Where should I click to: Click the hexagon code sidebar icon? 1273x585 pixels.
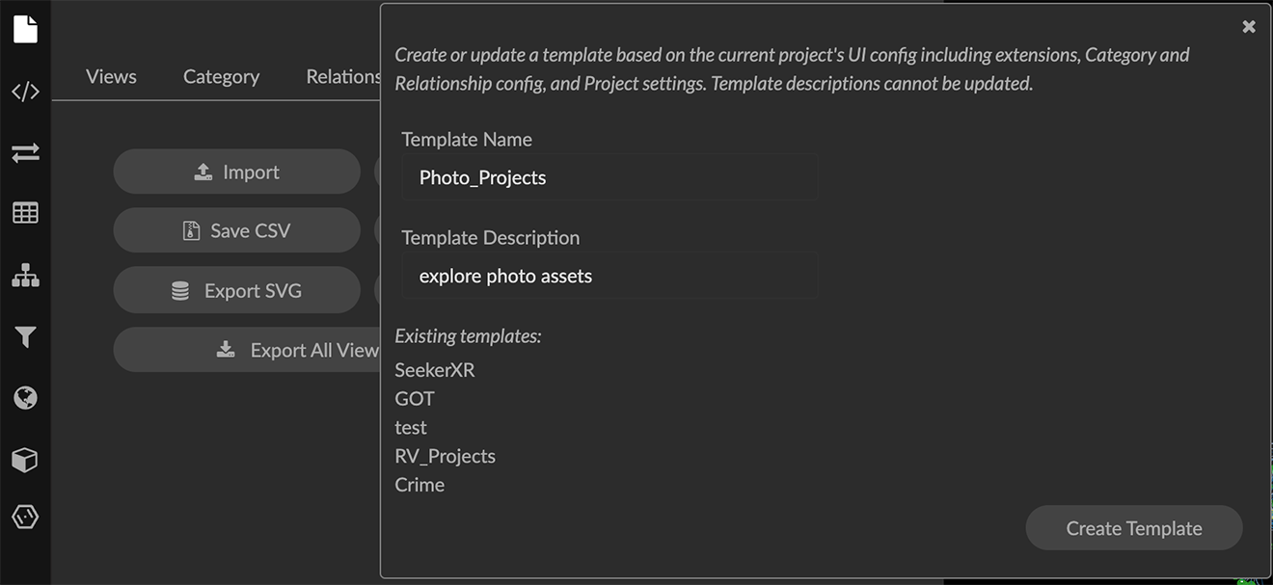tap(25, 518)
